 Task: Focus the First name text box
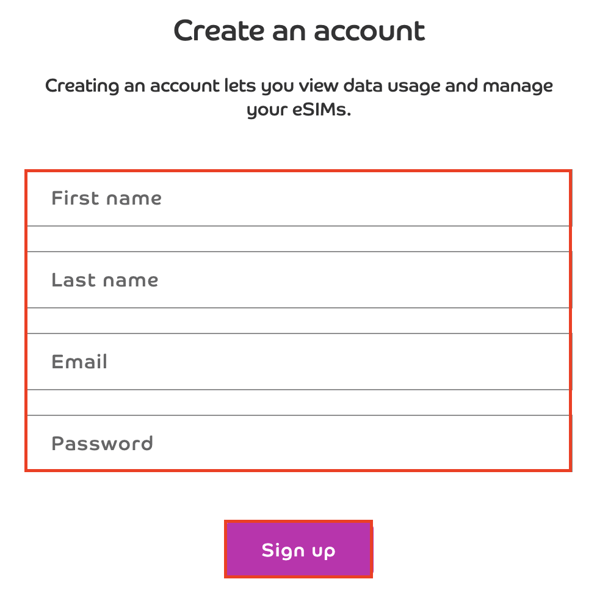298,199
